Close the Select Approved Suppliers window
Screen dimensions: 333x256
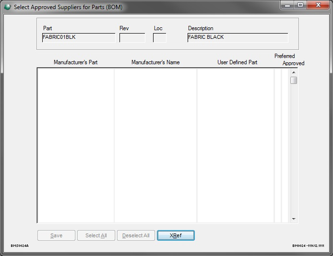point(318,5)
